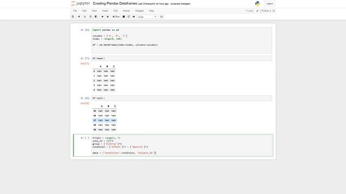Click row index 4 in head table
This screenshot has width=346, height=194.
(94, 90)
